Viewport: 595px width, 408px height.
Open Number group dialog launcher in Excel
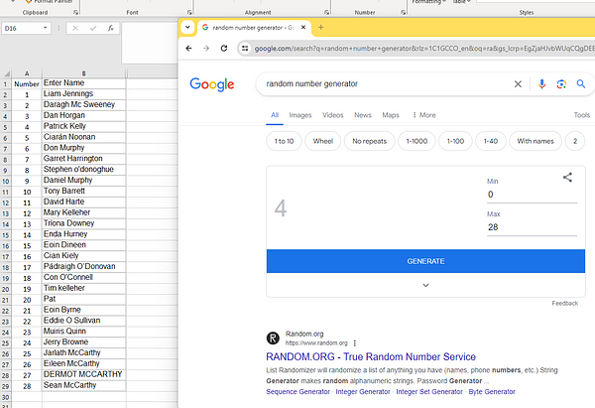click(403, 13)
